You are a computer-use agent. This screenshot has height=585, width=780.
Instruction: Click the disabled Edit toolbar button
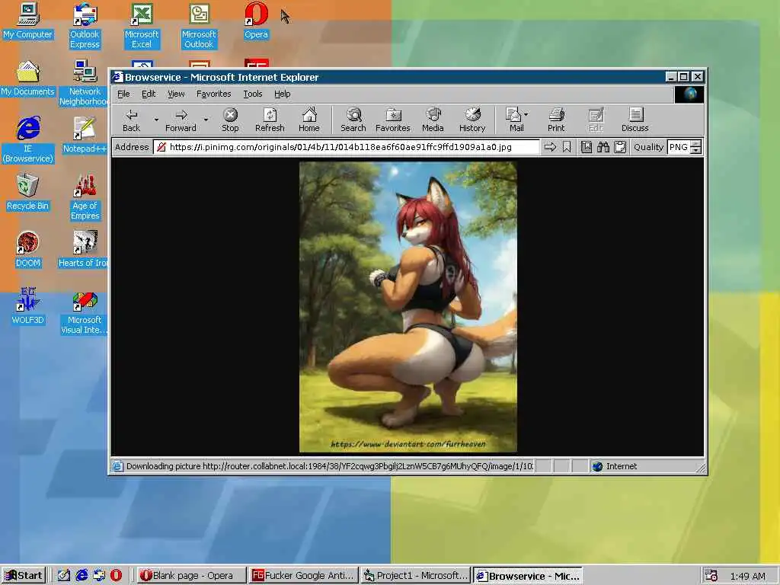click(x=596, y=120)
